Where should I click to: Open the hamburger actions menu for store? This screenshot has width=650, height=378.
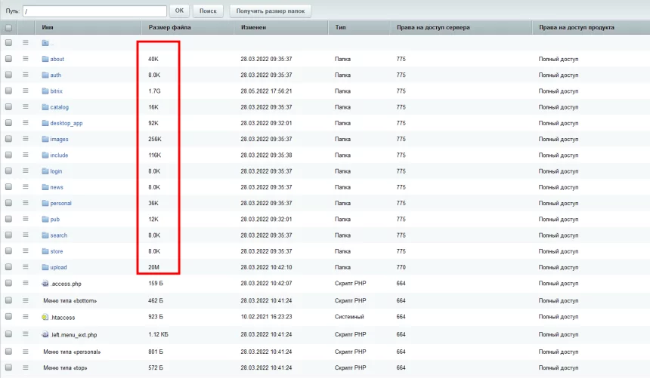(26, 251)
